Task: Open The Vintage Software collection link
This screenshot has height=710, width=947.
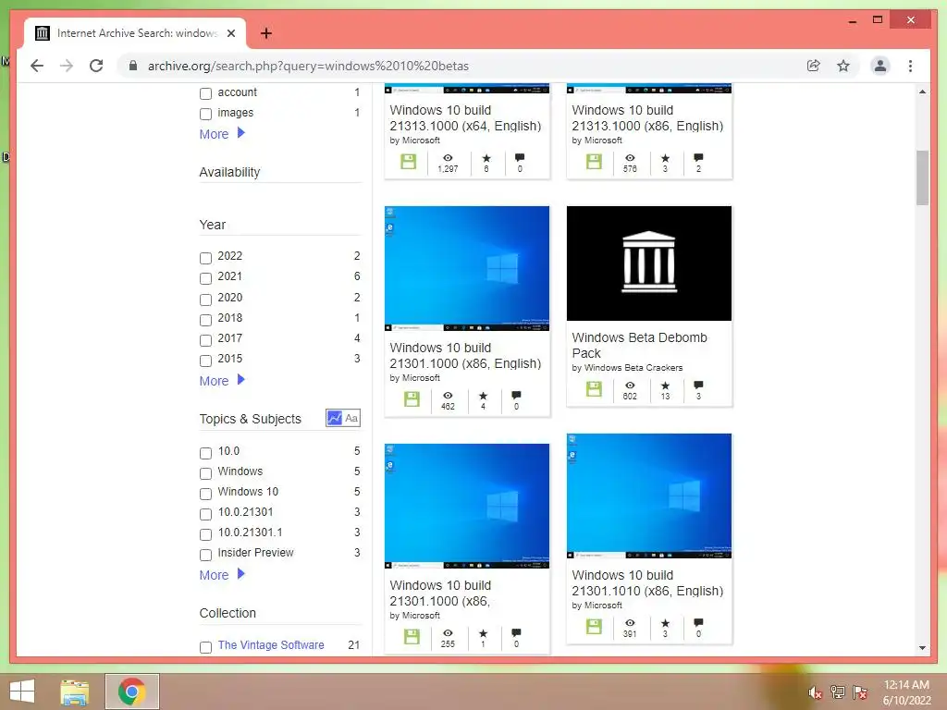Action: pyautogui.click(x=271, y=644)
